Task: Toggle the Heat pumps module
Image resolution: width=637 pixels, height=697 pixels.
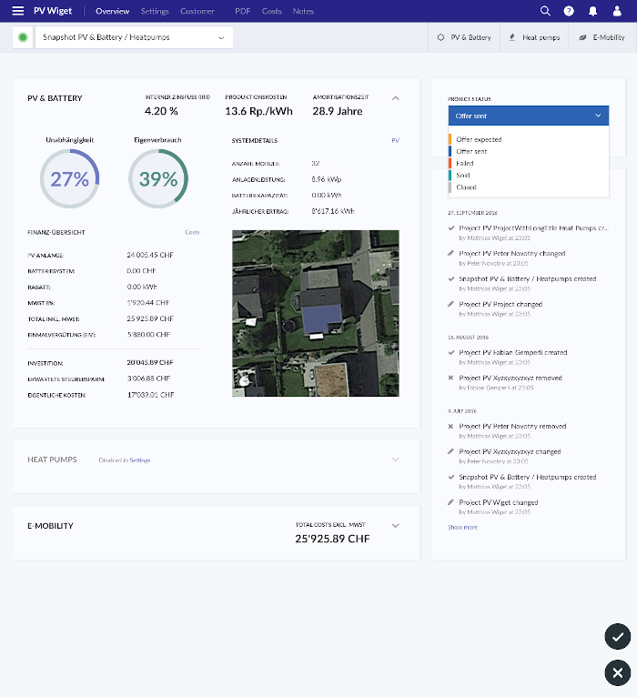Action: click(x=534, y=37)
